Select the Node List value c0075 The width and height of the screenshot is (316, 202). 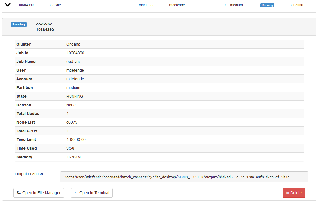[x=72, y=122]
